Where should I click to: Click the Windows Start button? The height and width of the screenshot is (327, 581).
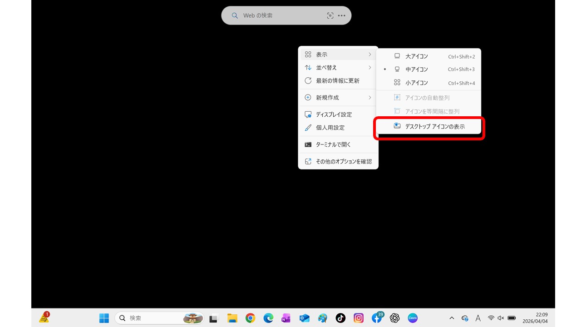click(x=104, y=318)
